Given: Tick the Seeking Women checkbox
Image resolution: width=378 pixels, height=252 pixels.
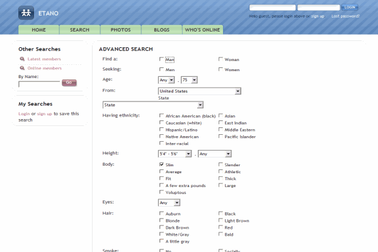Looking at the screenshot, I should click(220, 69).
